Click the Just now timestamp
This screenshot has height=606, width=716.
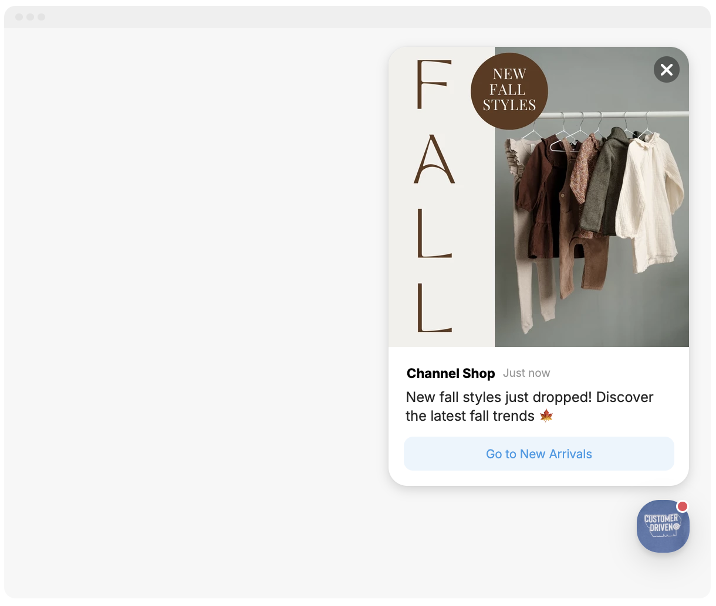[x=526, y=373]
